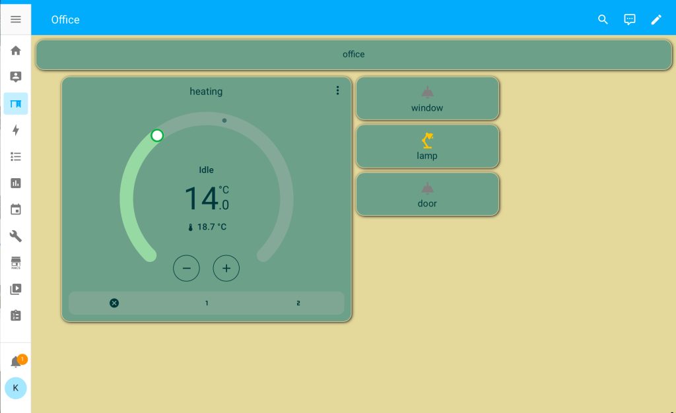Click the search magnifier in header
The image size is (676, 413).
(603, 20)
